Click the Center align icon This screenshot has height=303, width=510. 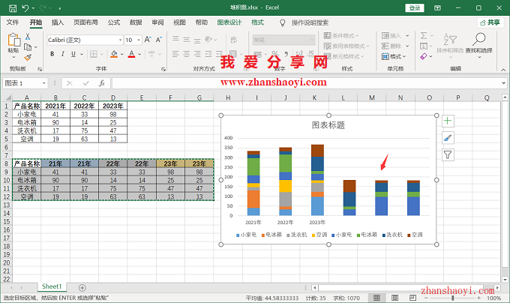point(186,54)
